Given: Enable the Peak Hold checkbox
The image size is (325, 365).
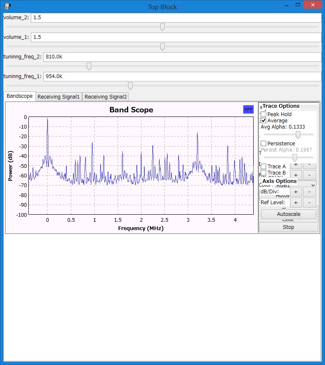Looking at the screenshot, I should tap(263, 114).
